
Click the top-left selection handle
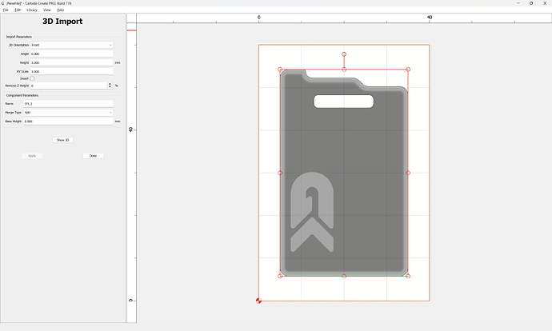pyautogui.click(x=280, y=70)
